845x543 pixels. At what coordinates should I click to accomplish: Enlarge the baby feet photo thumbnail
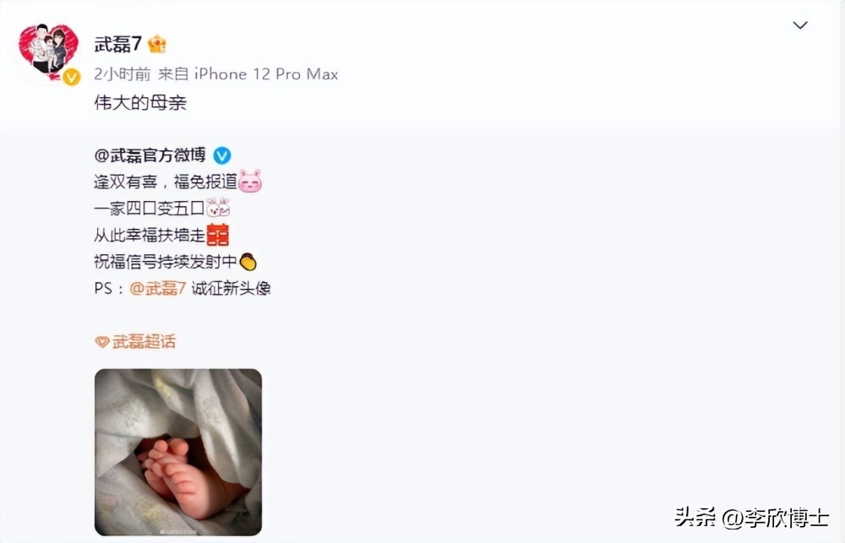point(178,452)
